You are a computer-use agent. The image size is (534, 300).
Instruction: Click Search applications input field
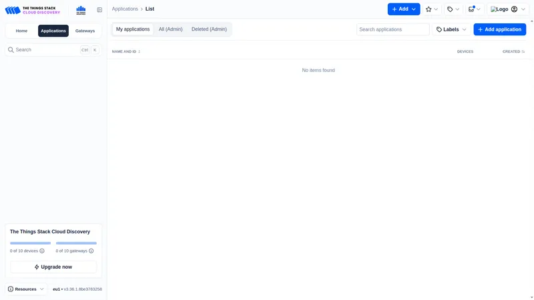click(x=392, y=29)
